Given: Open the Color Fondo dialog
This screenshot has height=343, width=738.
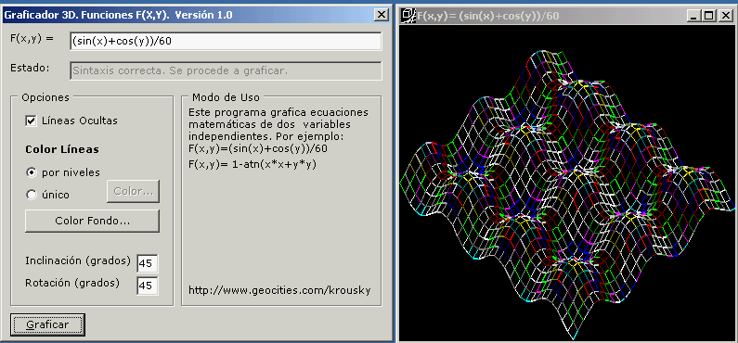Looking at the screenshot, I should coord(92,221).
